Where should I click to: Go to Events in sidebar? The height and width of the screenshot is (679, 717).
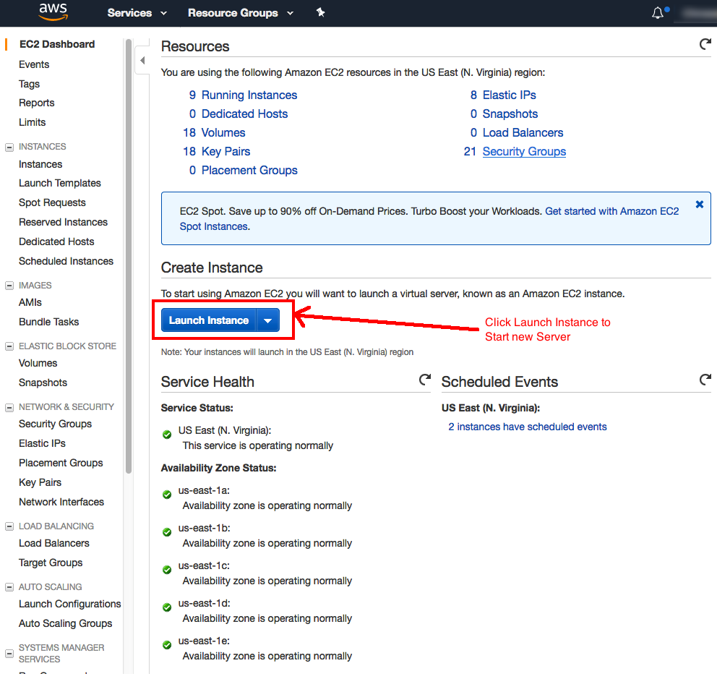[34, 64]
